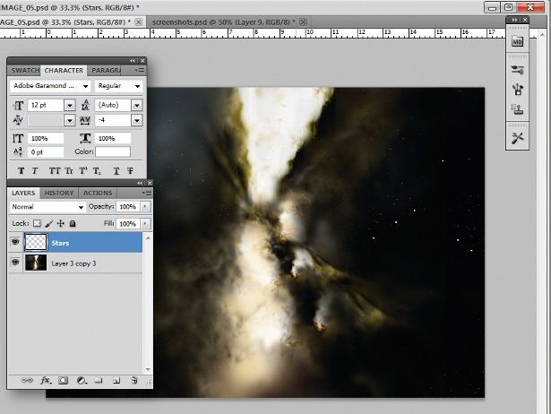
Task: Apply Underline text style icon
Action: [116, 170]
